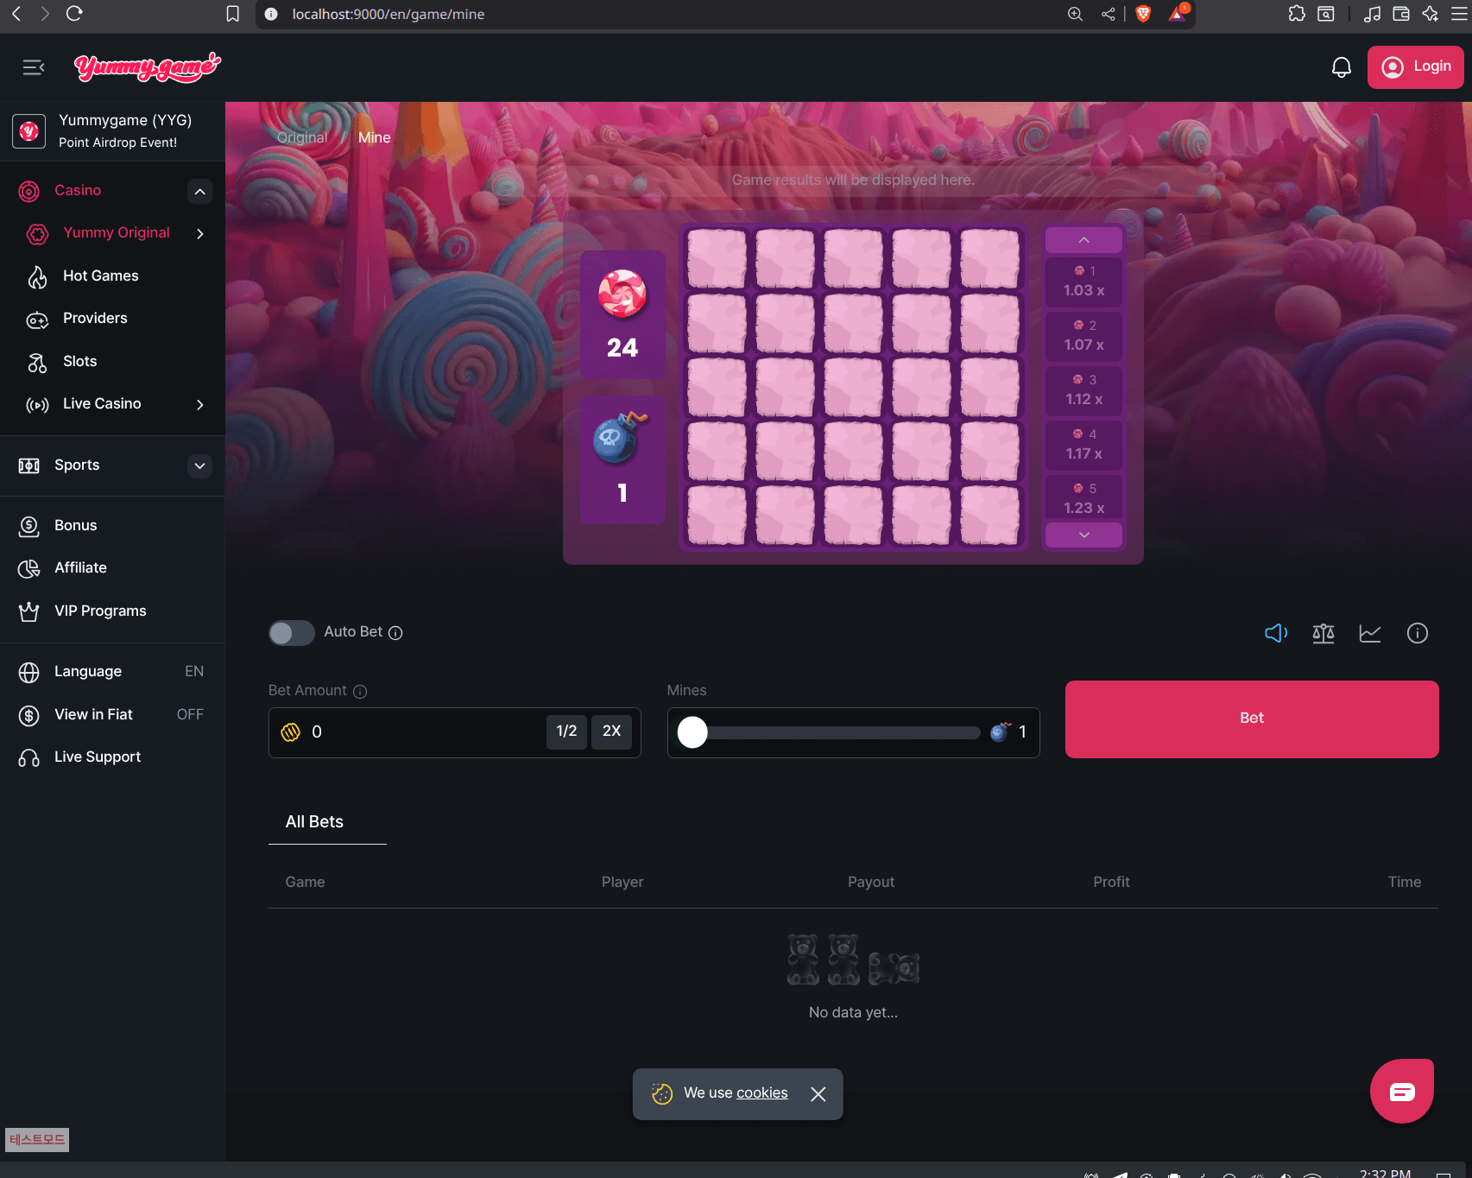Click the Mines slider handle

coord(692,732)
